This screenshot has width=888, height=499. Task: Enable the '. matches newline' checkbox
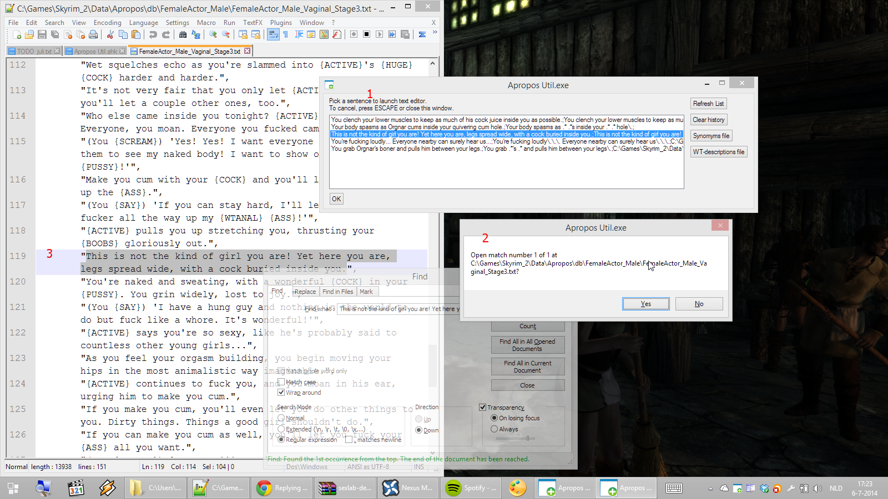pos(349,440)
